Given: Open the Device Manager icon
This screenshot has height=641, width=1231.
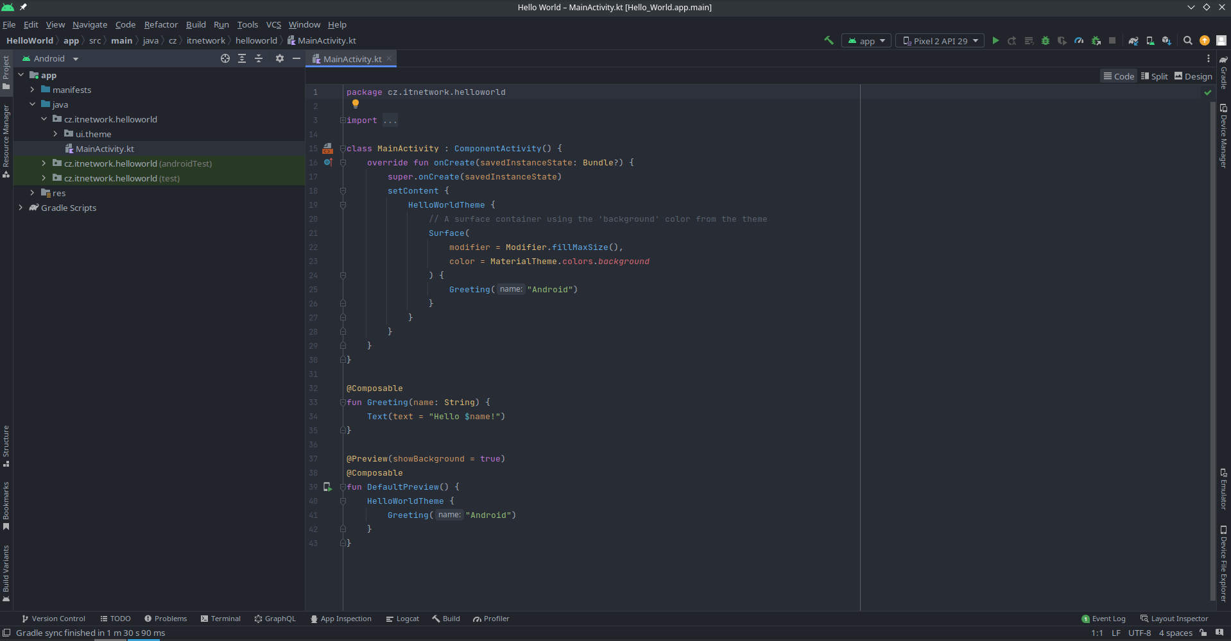Looking at the screenshot, I should (1150, 40).
